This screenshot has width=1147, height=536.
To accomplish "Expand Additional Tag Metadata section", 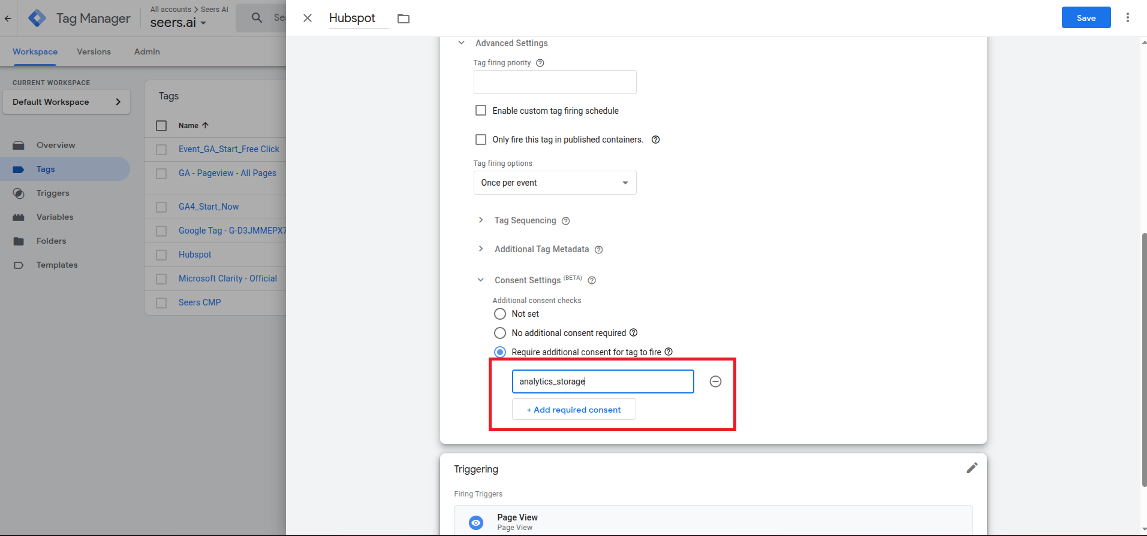I will coord(481,249).
